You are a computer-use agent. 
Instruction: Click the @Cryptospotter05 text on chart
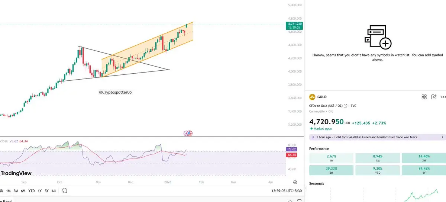tap(115, 92)
